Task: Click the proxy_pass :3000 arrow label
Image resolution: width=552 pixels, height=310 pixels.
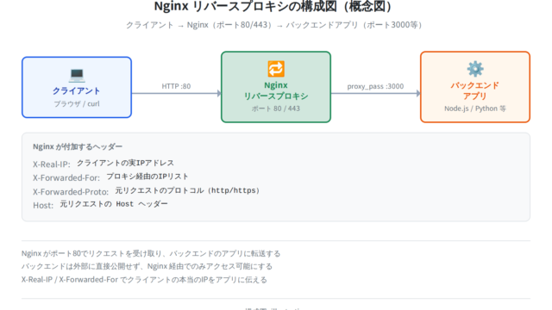Action: pos(375,86)
